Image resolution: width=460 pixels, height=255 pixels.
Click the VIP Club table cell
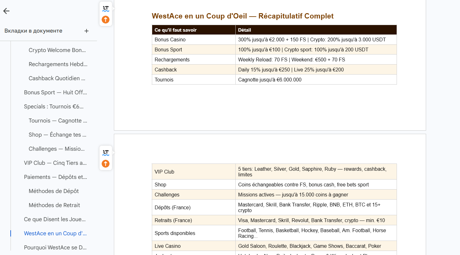pyautogui.click(x=194, y=172)
